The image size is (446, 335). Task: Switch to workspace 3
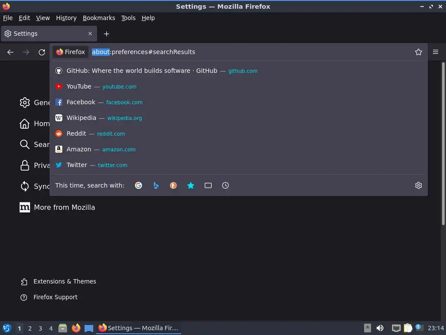41,328
